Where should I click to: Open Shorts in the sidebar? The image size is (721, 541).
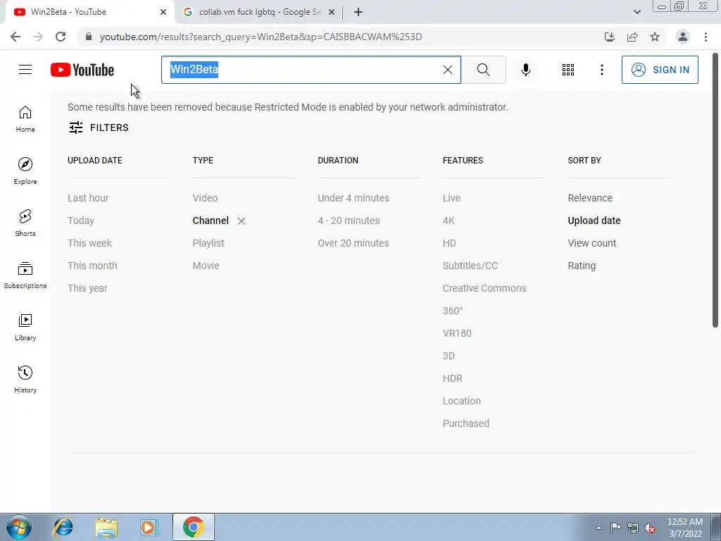(x=25, y=223)
